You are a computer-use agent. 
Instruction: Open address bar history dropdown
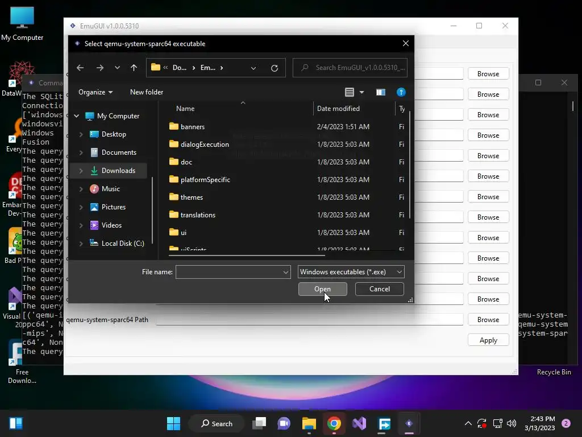point(253,68)
